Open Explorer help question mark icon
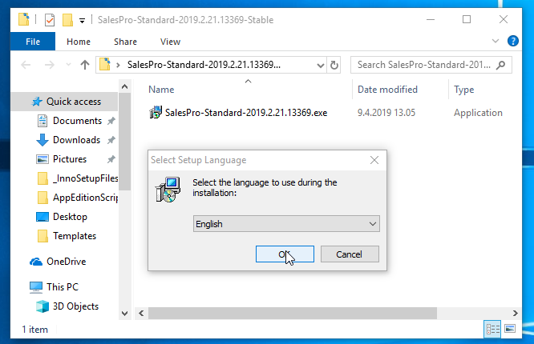 512,41
